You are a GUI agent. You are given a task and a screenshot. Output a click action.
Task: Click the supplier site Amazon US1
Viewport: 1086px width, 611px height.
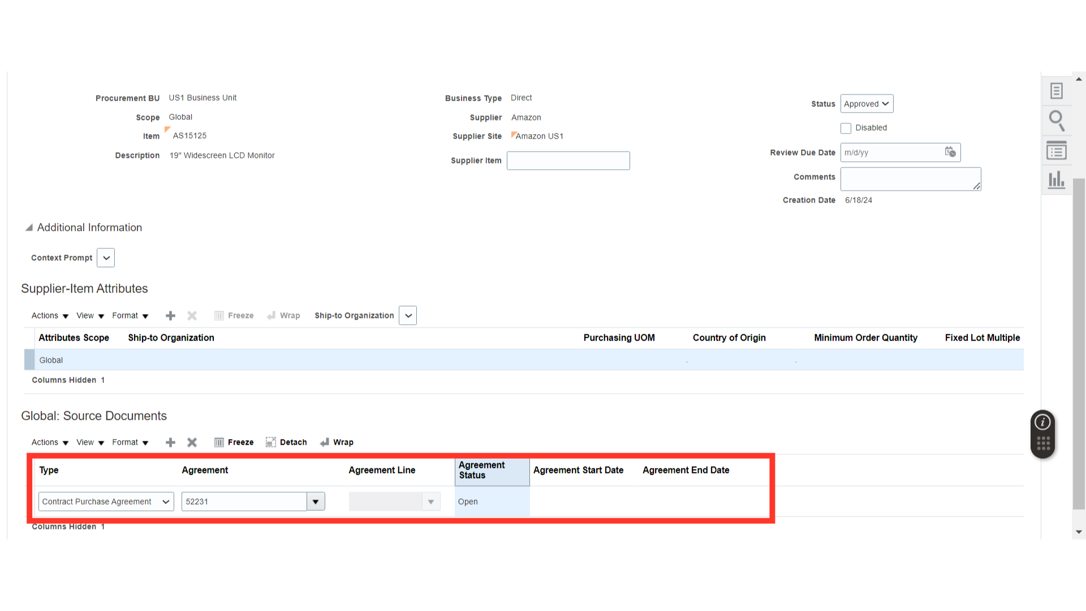point(539,136)
